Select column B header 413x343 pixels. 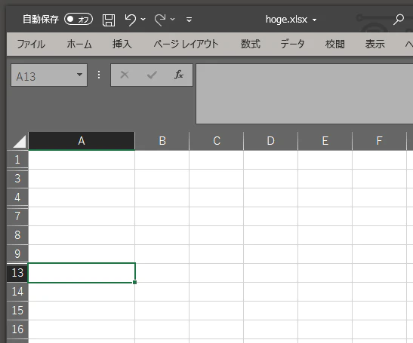(x=162, y=141)
